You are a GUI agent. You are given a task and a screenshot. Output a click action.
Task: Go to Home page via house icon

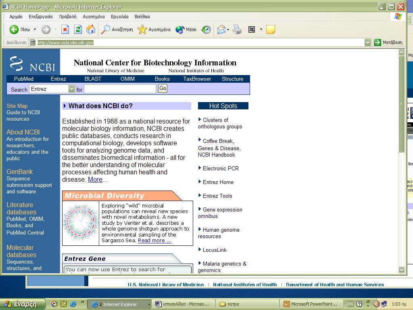91,29
